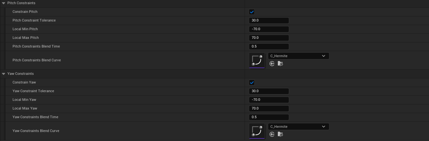This screenshot has width=429, height=141.
Task: Select the Local Min Pitch field
Action: [269, 29]
